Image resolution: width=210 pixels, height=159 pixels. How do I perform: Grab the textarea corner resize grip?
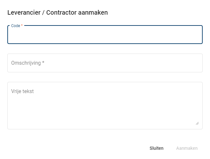click(197, 123)
